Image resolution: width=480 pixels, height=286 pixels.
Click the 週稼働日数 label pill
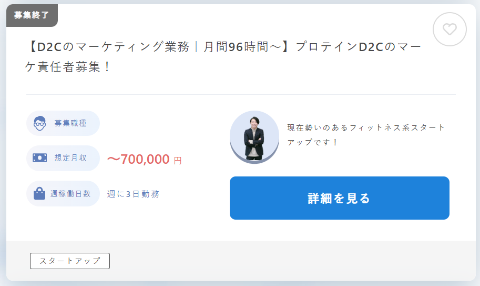(x=63, y=193)
